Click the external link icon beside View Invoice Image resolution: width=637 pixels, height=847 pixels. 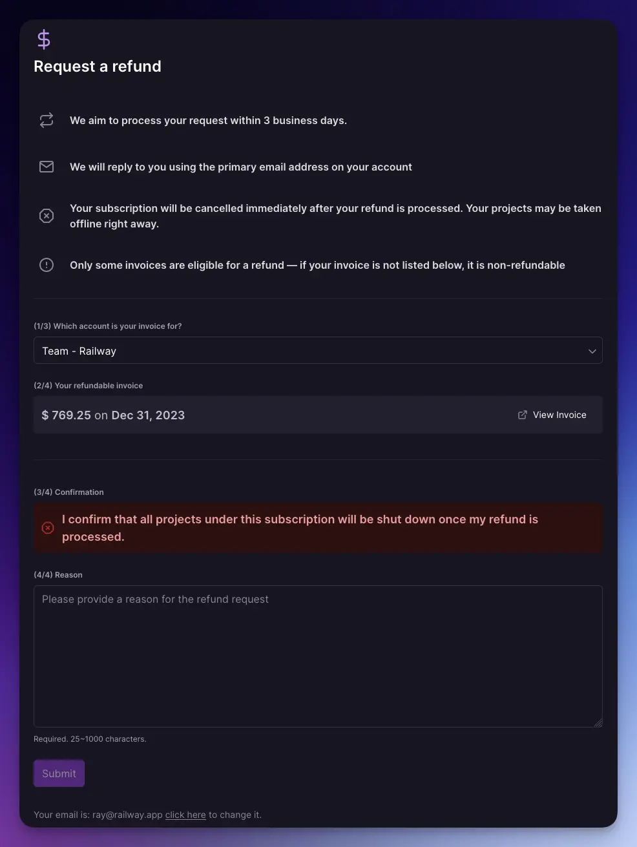coord(523,415)
